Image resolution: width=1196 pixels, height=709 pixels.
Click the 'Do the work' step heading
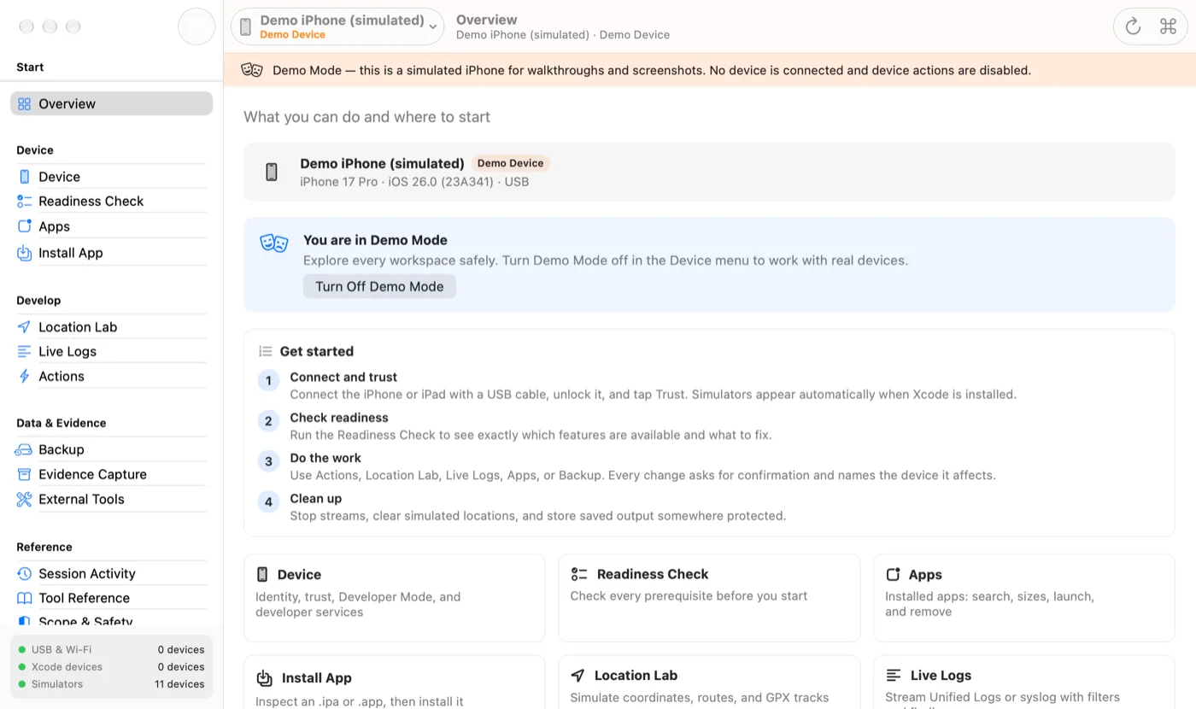pos(325,458)
